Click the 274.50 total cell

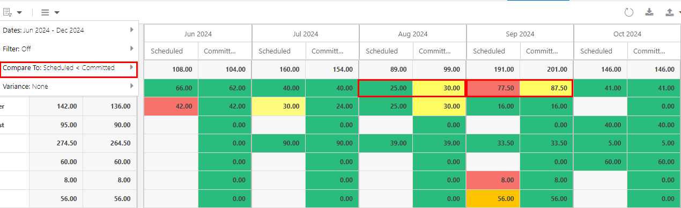56,143
